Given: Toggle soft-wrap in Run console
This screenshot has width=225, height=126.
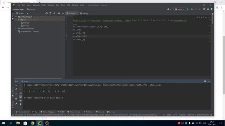Looking at the screenshot, I should (20, 93).
